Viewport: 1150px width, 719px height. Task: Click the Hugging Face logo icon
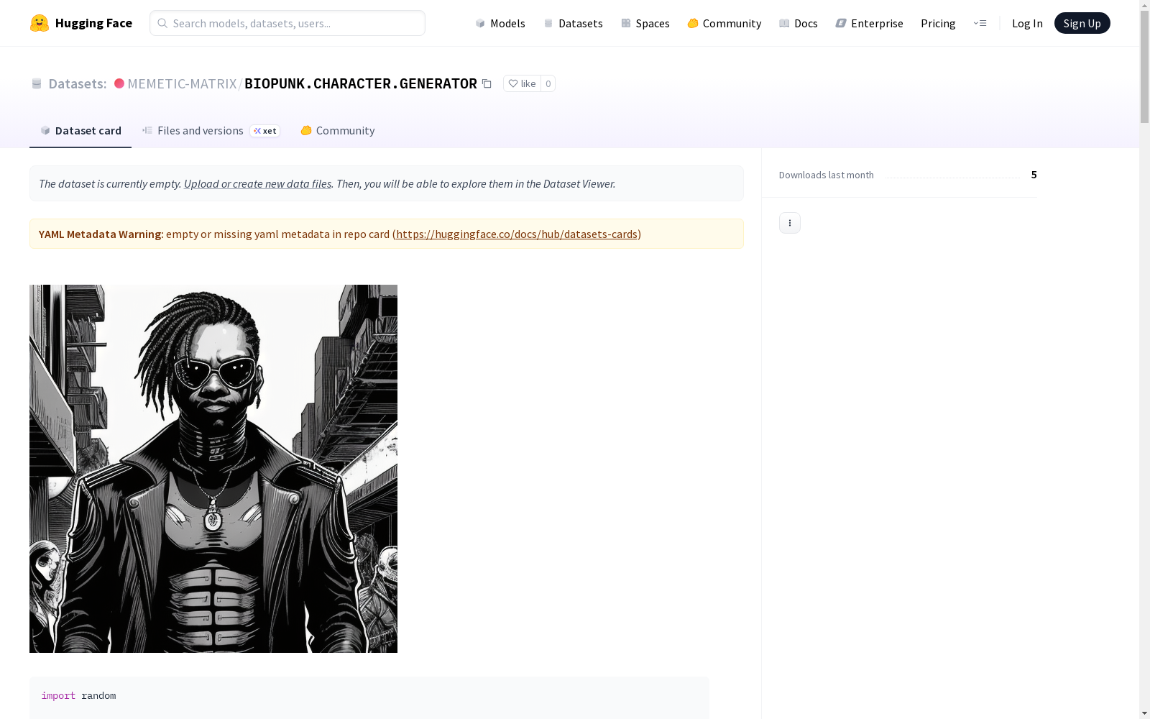point(40,23)
